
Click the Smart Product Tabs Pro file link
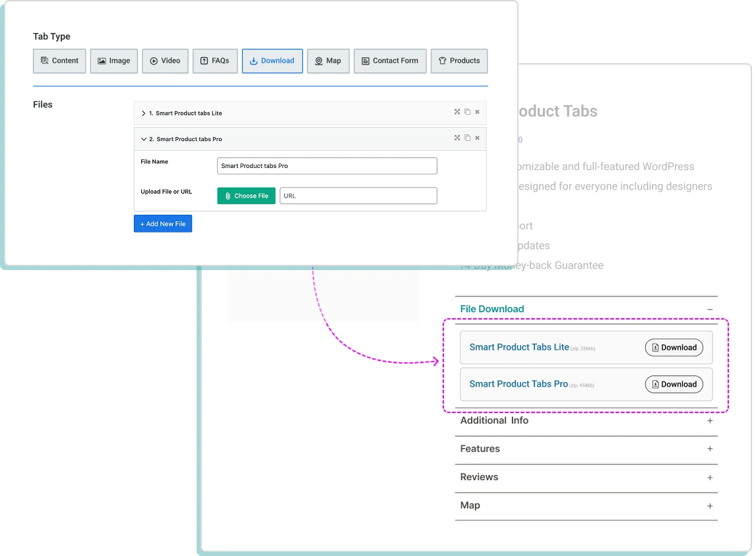pyautogui.click(x=519, y=383)
